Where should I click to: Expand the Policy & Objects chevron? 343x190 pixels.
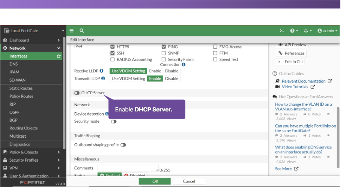pyautogui.click(x=59, y=152)
